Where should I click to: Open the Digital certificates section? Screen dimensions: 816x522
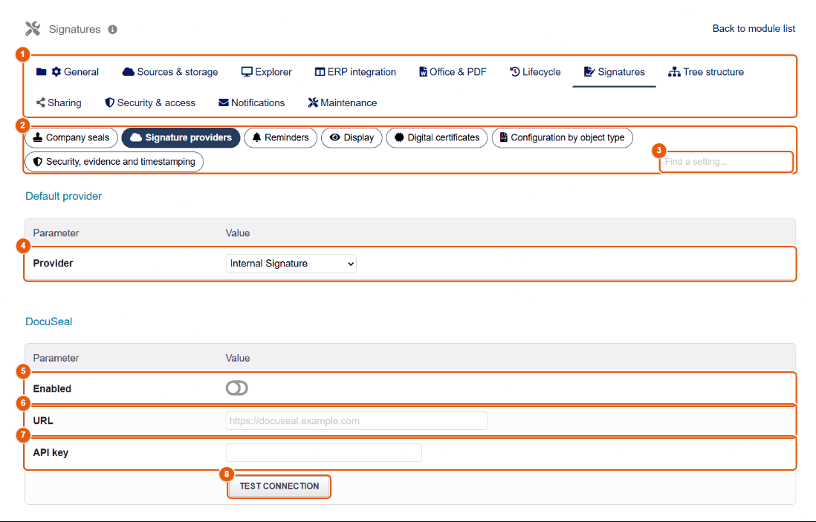tap(437, 138)
